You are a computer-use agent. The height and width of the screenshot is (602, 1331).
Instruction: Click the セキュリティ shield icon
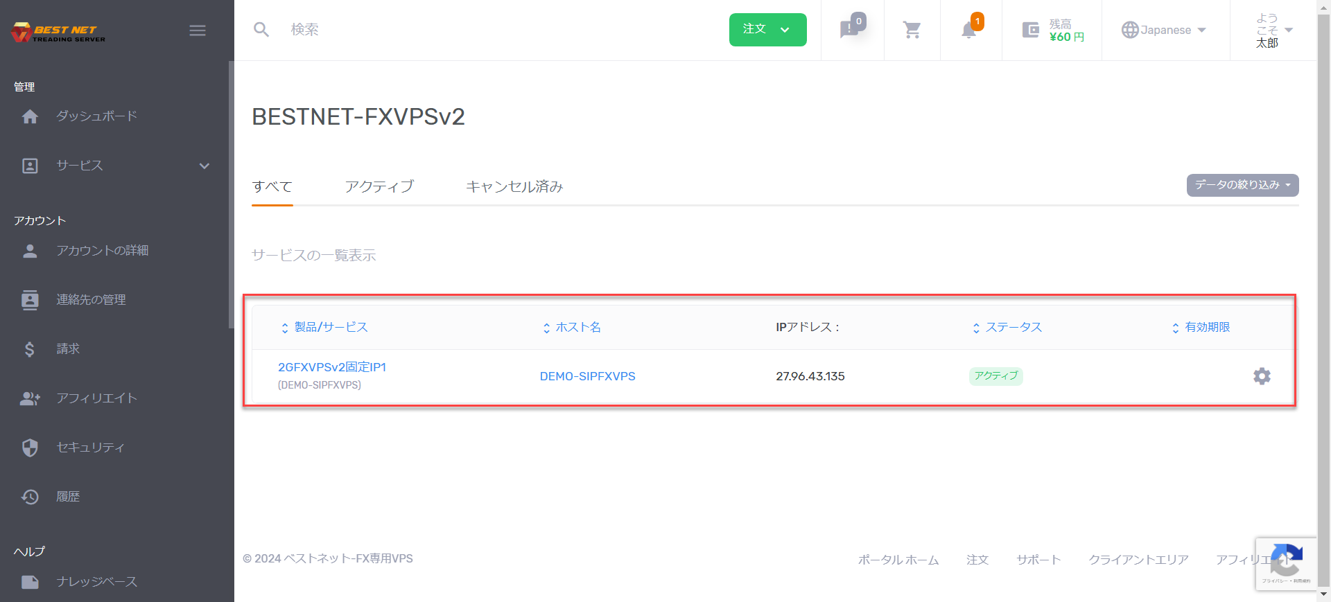(x=30, y=448)
